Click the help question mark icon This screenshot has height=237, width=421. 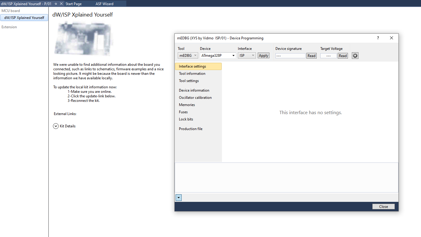[378, 38]
